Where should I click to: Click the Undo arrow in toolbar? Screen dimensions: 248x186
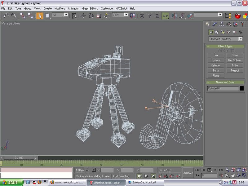coord(6,16)
